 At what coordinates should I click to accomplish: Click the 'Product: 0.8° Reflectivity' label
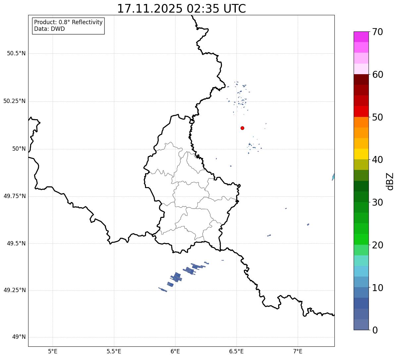pyautogui.click(x=69, y=22)
